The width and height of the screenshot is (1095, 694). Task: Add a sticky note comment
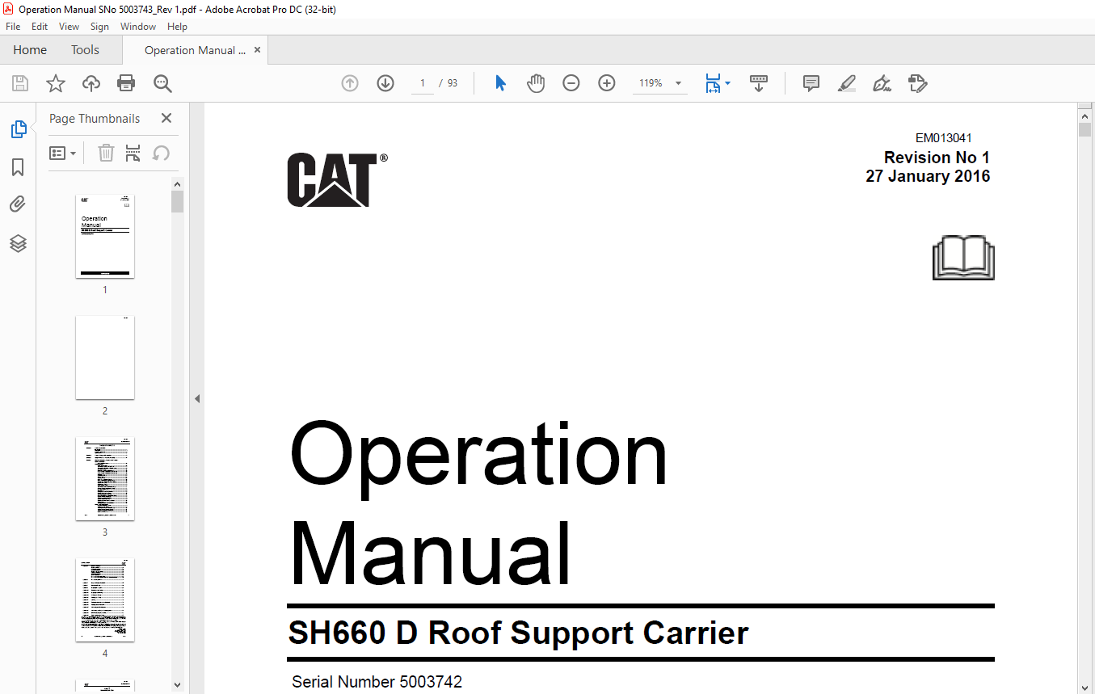click(811, 83)
